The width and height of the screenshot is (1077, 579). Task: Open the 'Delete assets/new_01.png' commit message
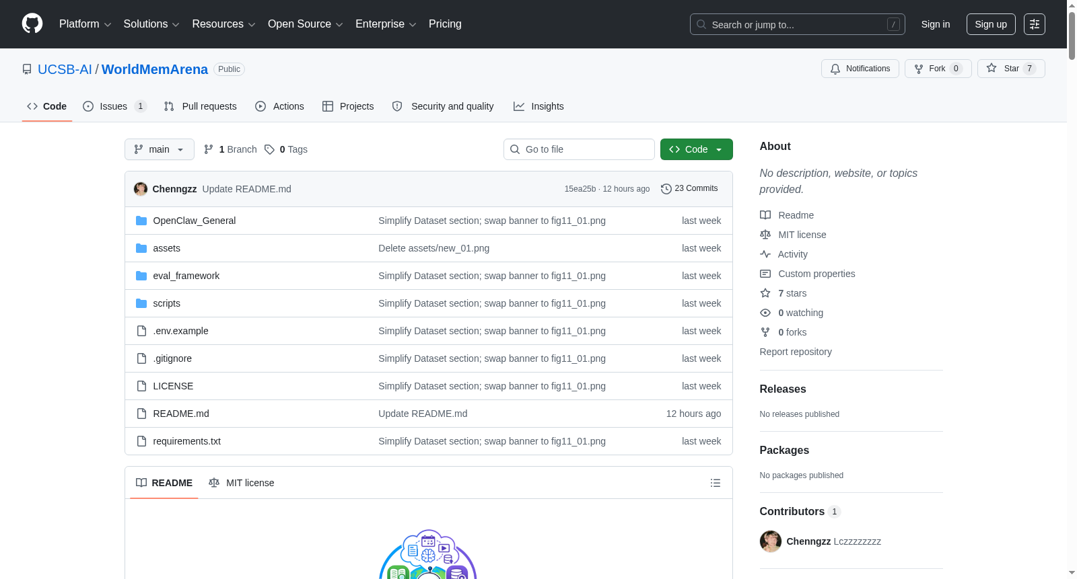point(434,248)
